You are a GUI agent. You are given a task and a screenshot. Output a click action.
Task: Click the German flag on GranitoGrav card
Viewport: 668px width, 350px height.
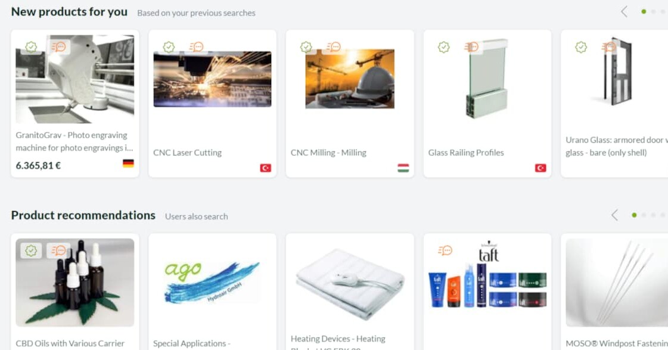click(x=128, y=163)
